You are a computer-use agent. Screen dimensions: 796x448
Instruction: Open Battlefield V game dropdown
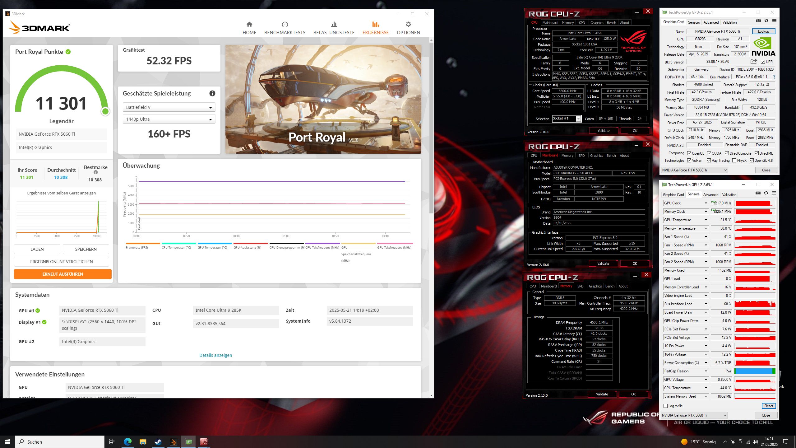click(169, 107)
